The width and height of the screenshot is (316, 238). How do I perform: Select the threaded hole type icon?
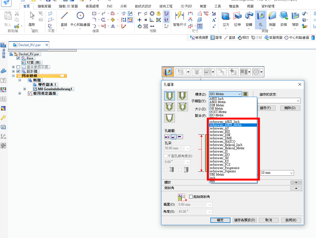(183, 96)
